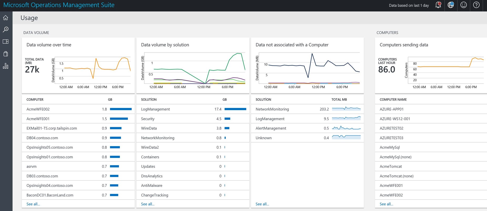The image size is (487, 211).
Task: Select the Security solution row
Action: [193, 119]
